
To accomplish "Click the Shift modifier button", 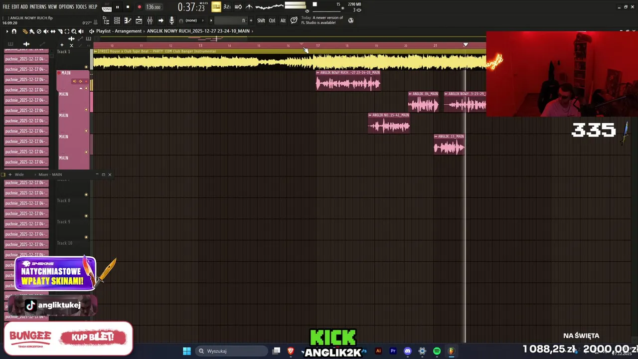I will click(x=261, y=20).
